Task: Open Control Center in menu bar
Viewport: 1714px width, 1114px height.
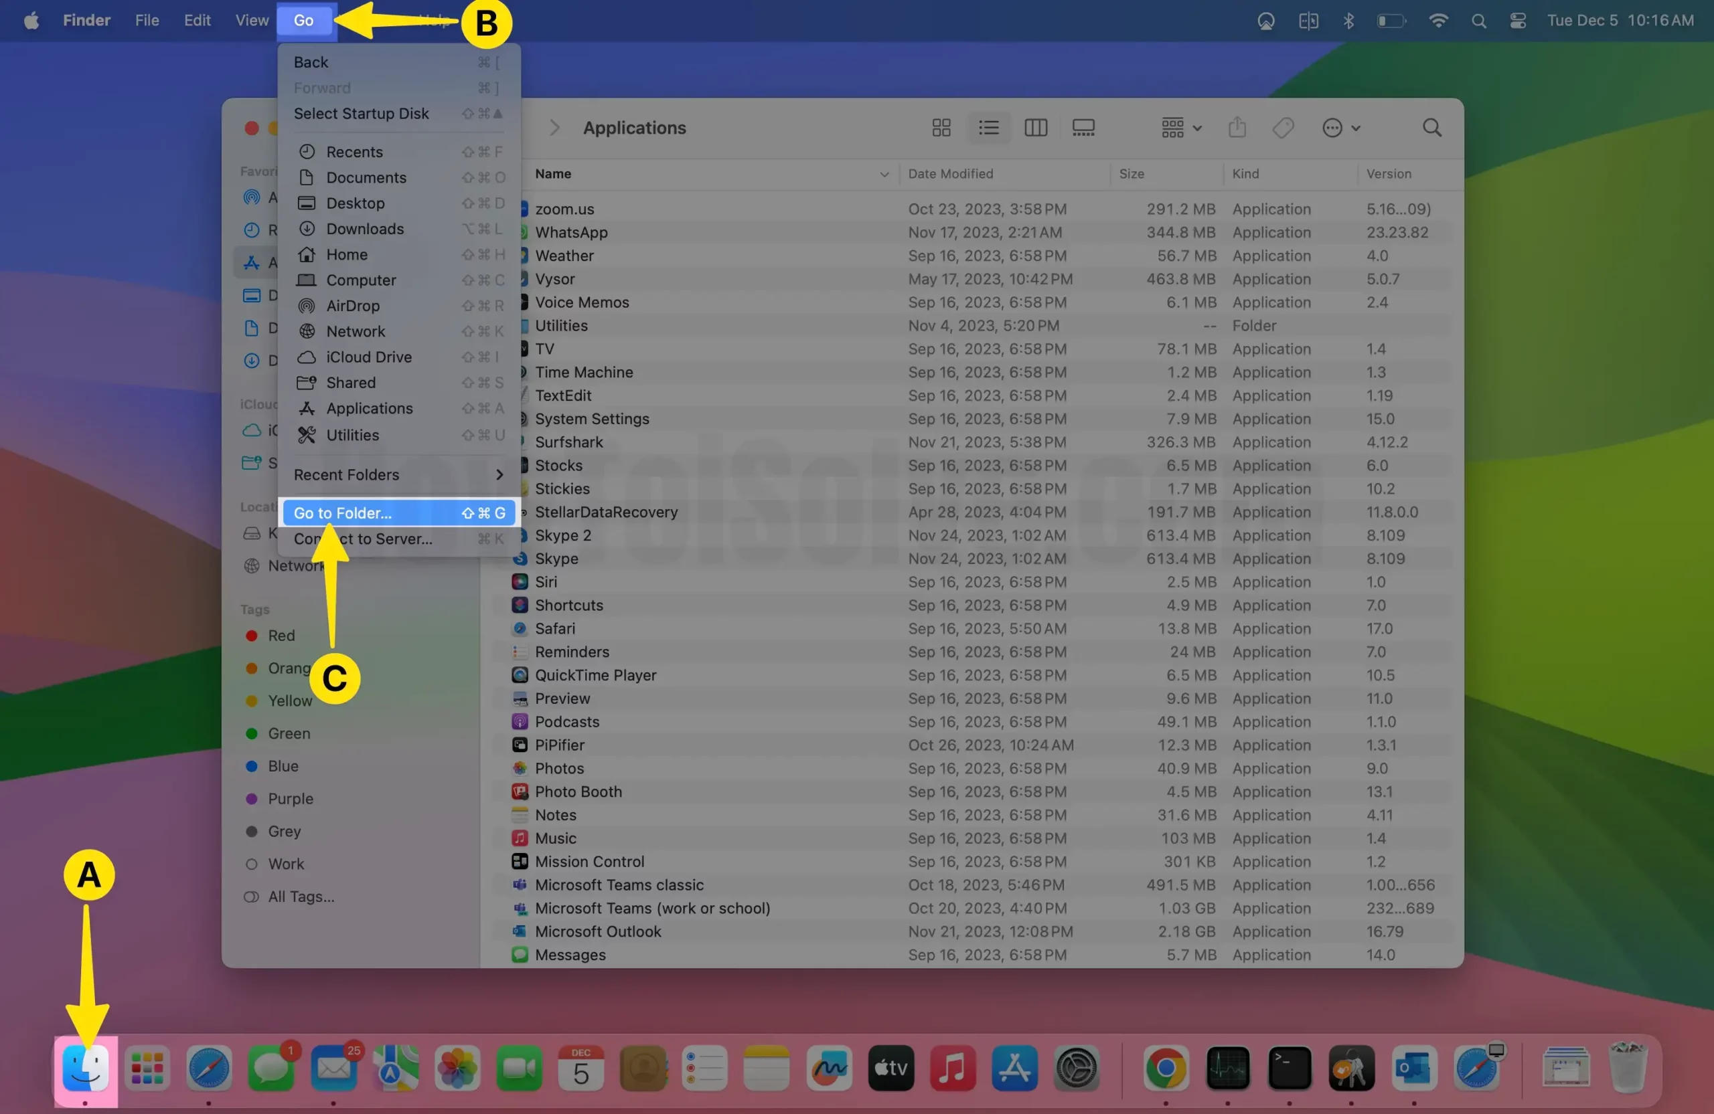Action: pos(1518,21)
